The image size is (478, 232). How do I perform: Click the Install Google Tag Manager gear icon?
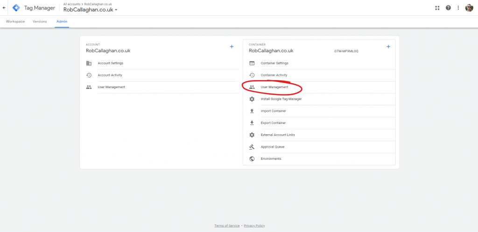(x=252, y=99)
